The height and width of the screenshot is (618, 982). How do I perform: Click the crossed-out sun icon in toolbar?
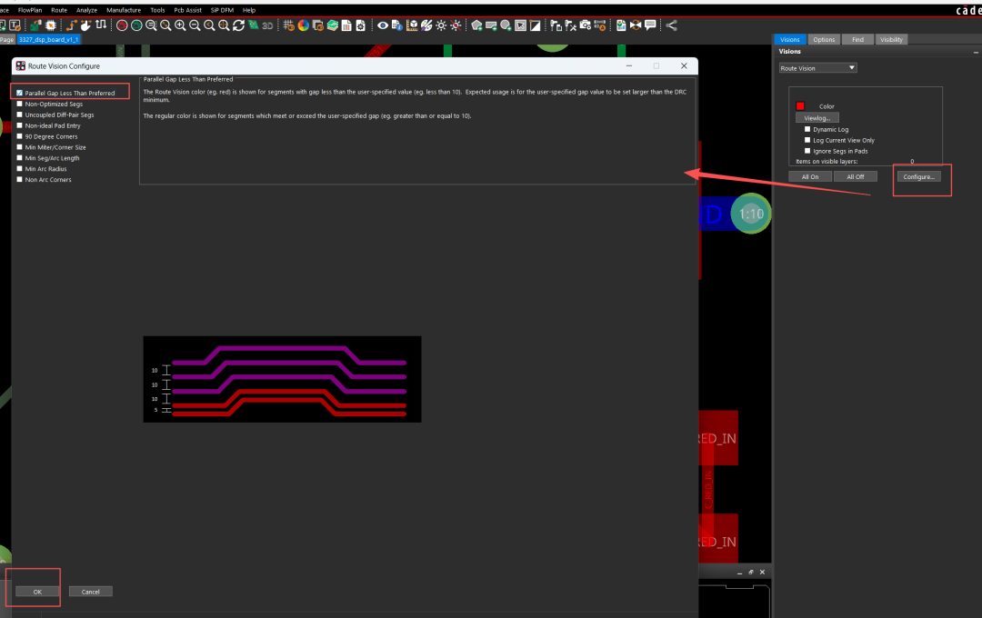point(456,25)
